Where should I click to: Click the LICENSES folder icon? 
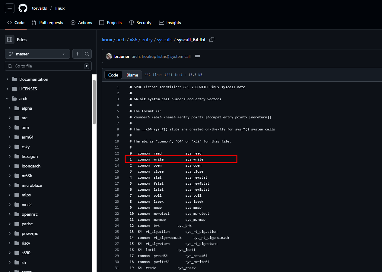click(14, 89)
